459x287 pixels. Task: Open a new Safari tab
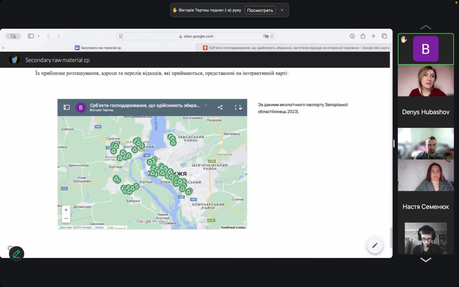tap(373, 36)
